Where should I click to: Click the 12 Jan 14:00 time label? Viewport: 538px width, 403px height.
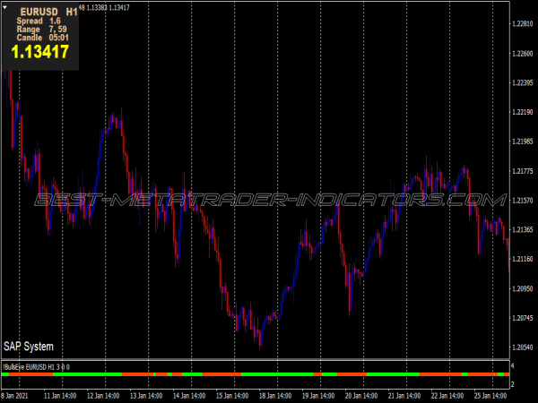[103, 396]
